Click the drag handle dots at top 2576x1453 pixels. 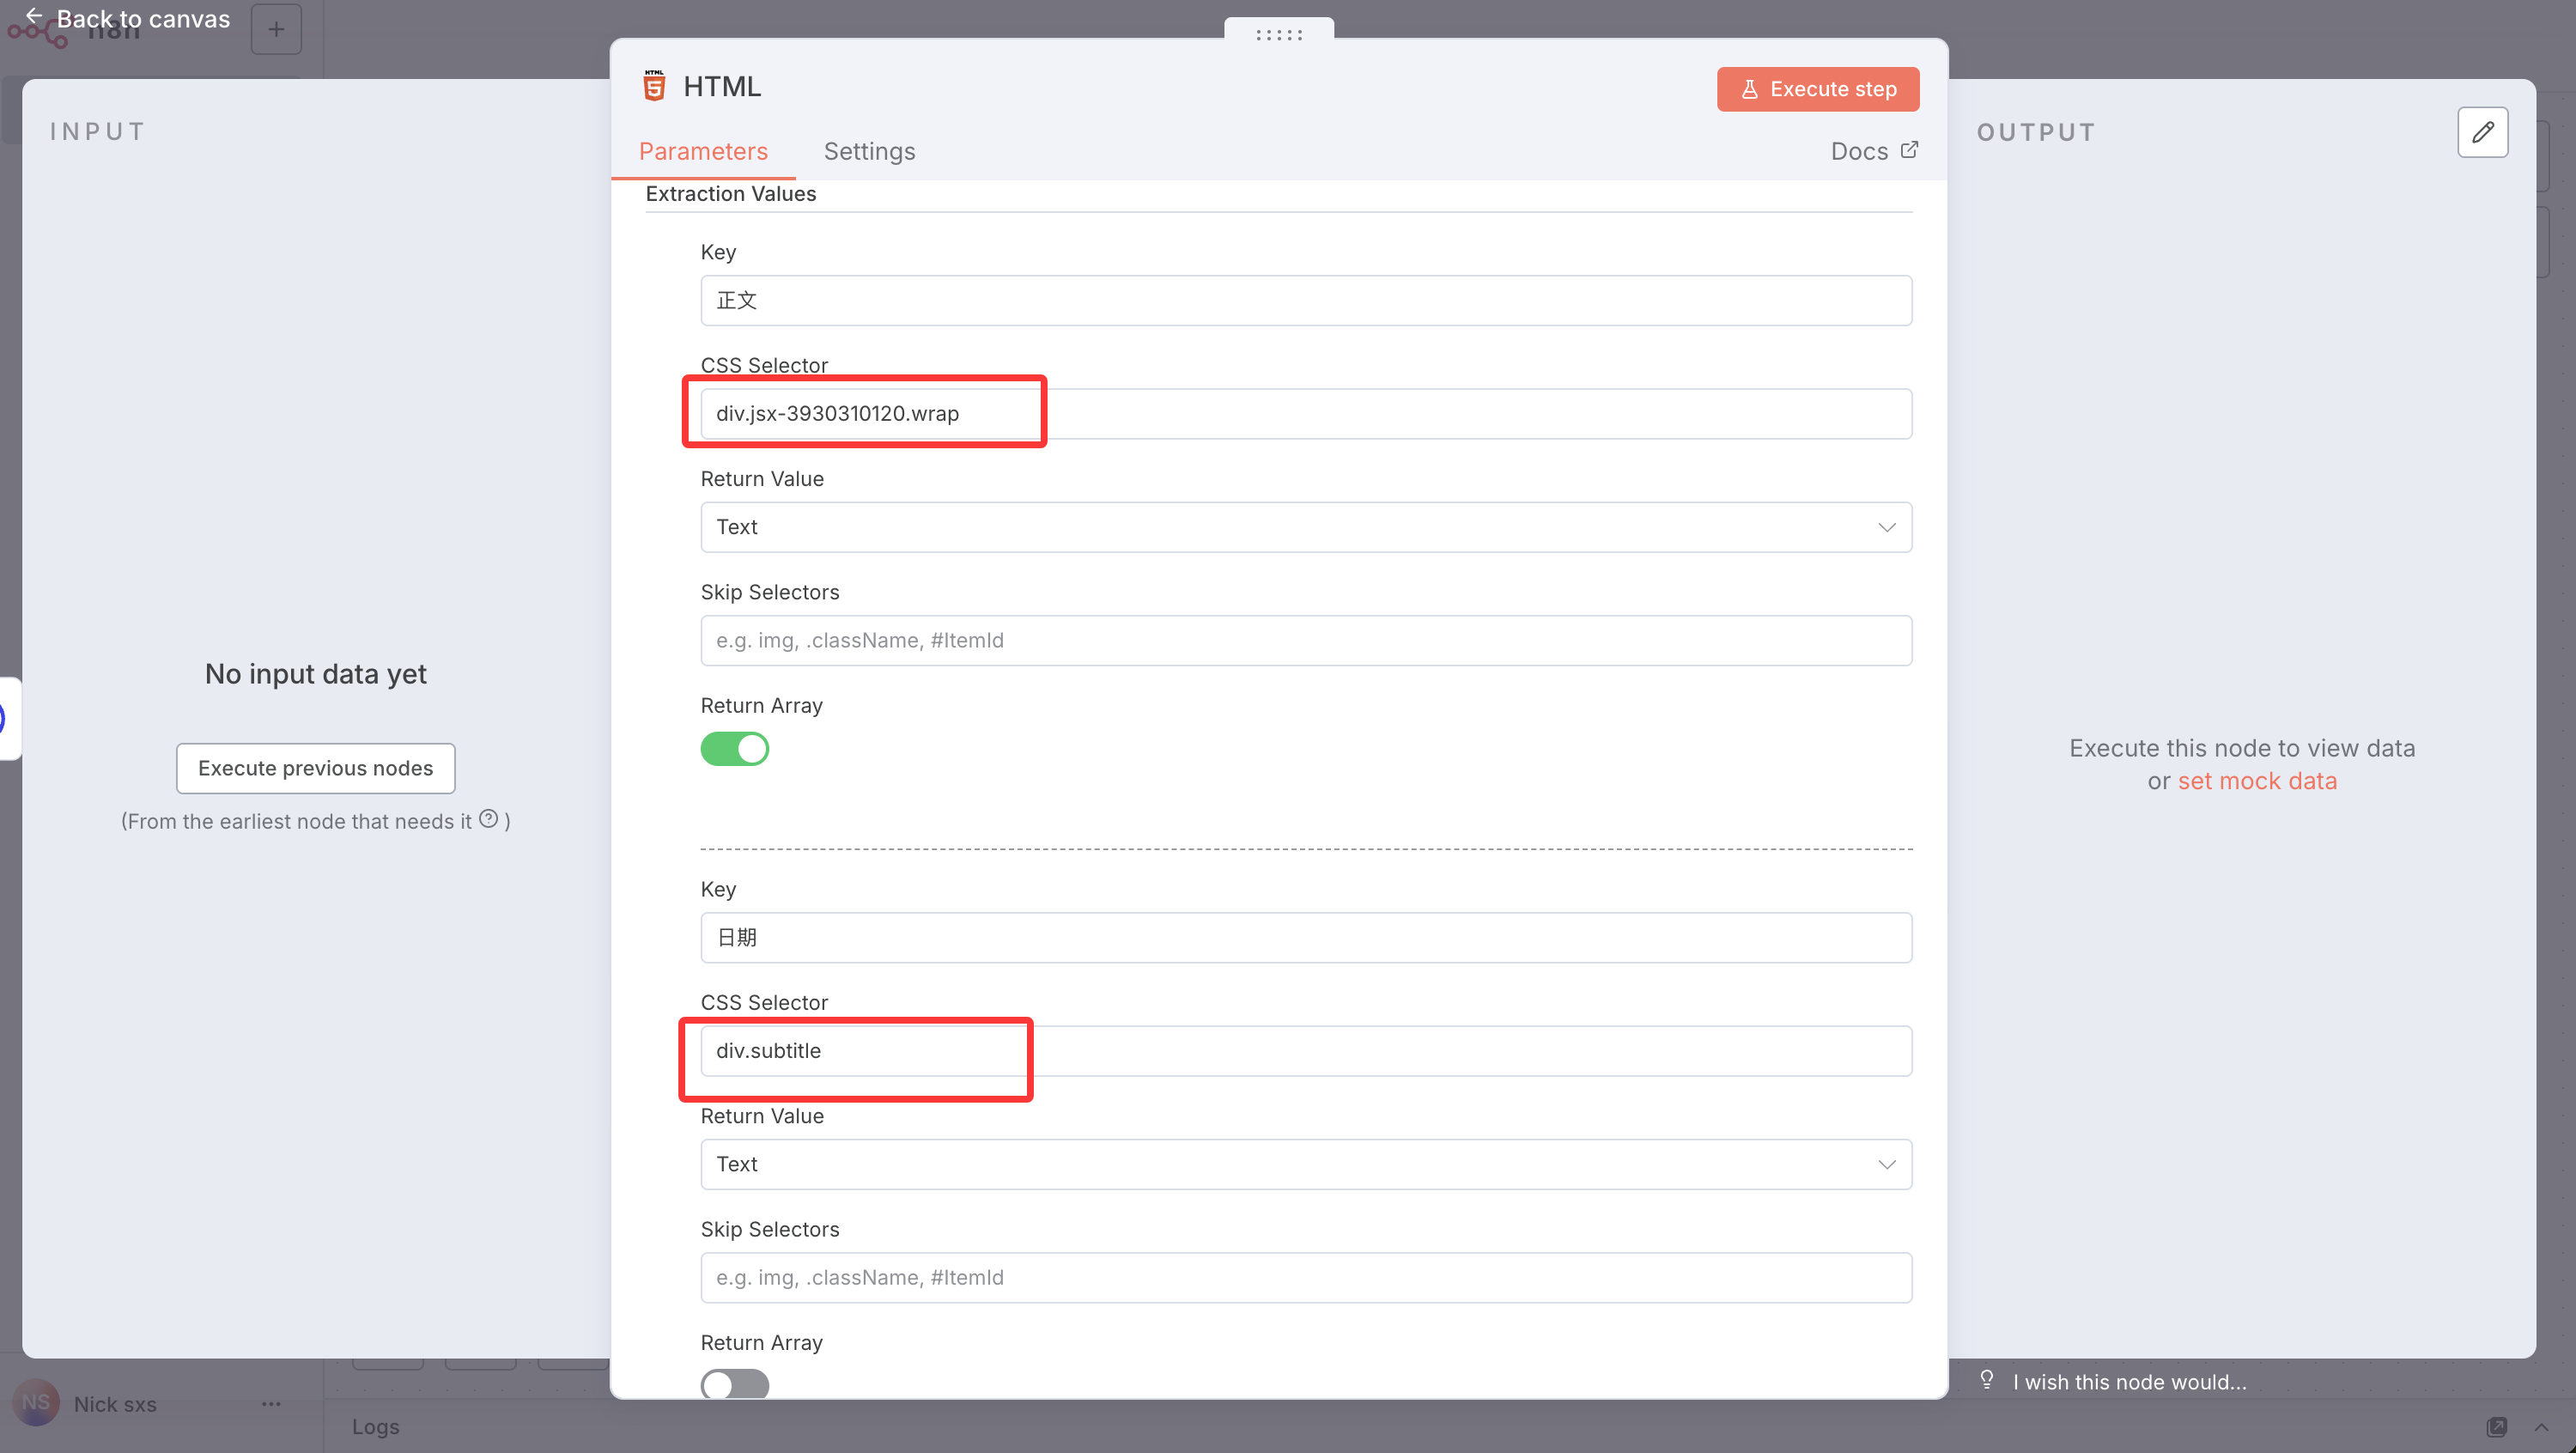pos(1278,35)
